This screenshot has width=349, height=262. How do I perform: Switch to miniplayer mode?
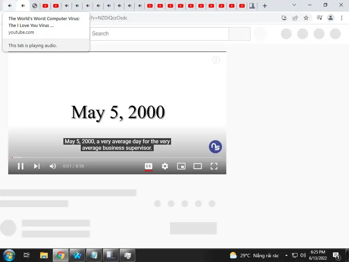coord(181,166)
